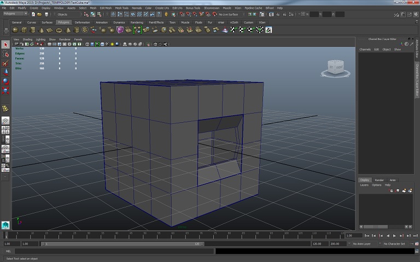The height and width of the screenshot is (262, 420).
Task: Create a polygon cone from shelf
Action: [41, 30]
